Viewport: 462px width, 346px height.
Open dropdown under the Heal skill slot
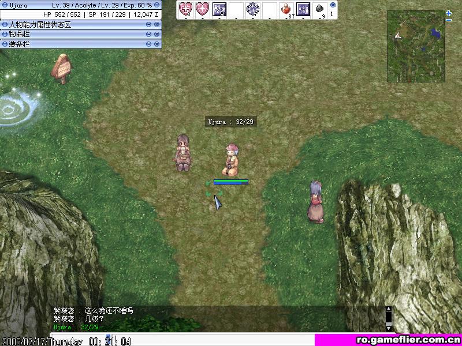[x=186, y=18]
